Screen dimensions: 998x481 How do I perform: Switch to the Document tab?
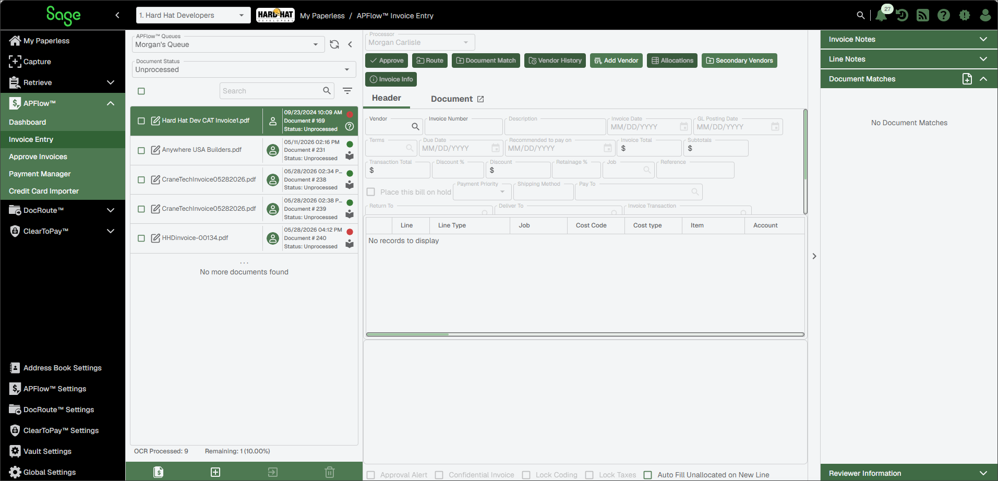[452, 99]
